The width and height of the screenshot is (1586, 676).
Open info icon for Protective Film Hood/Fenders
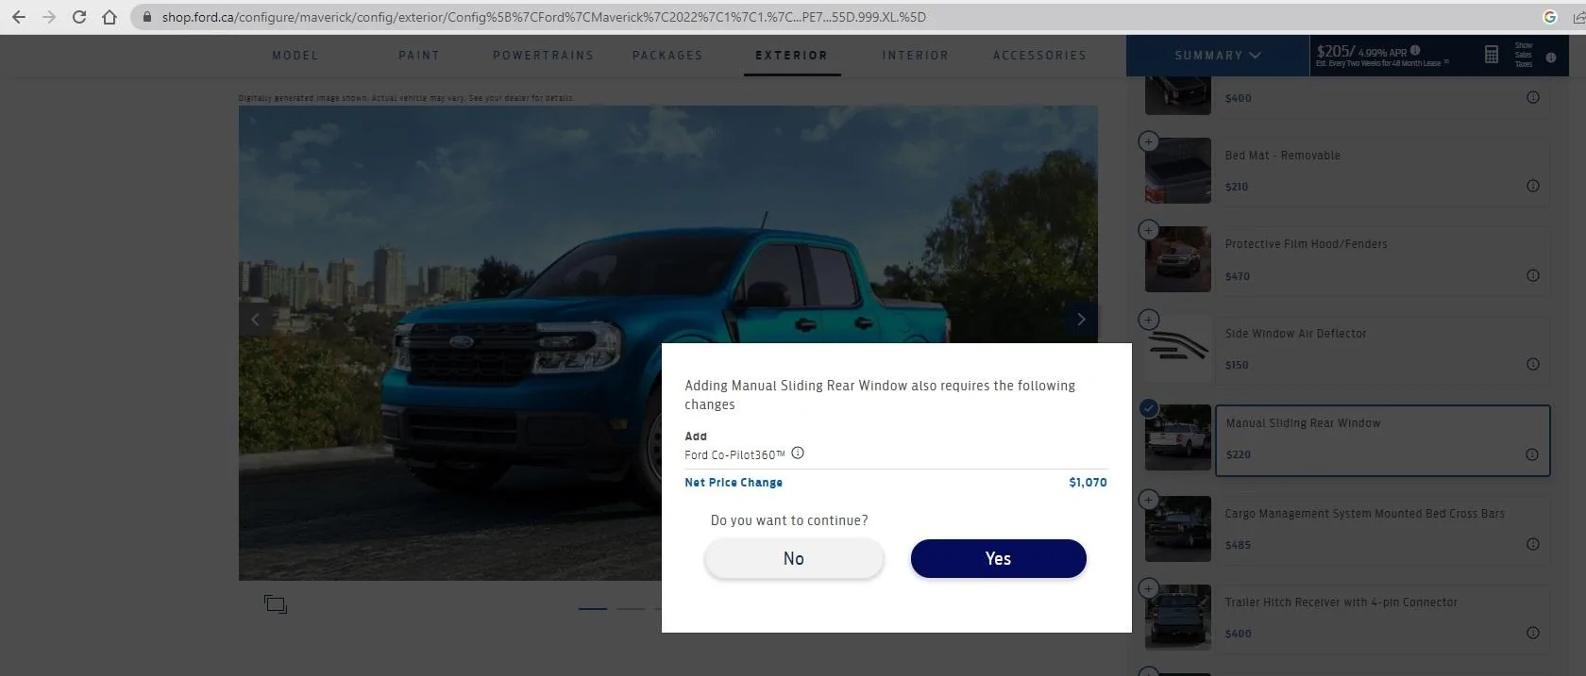coord(1533,275)
